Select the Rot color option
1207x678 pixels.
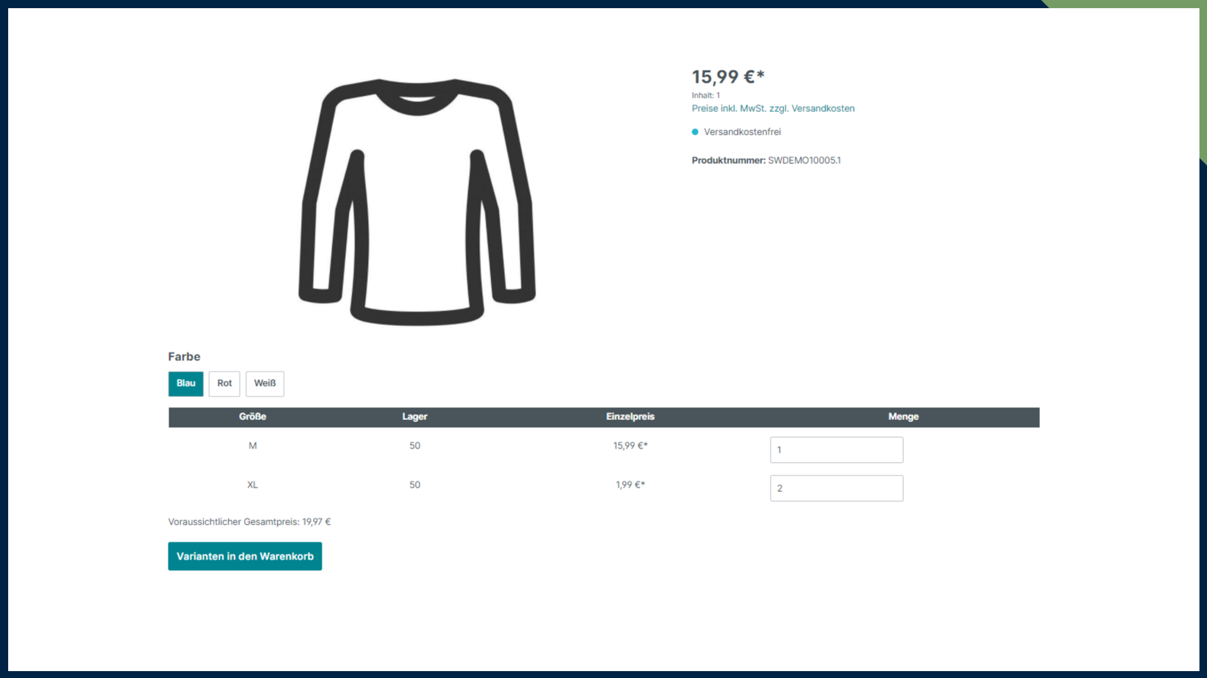coord(224,384)
